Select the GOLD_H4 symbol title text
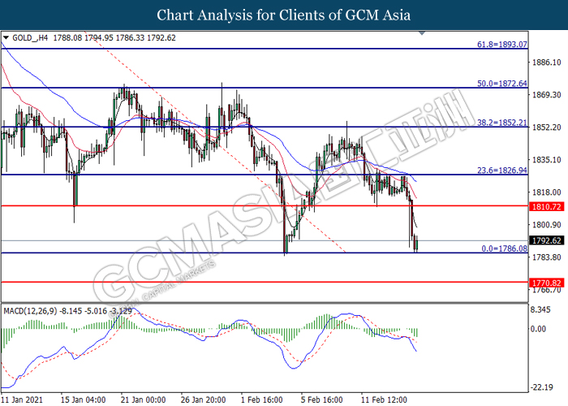The width and height of the screenshot is (568, 406). pos(30,37)
